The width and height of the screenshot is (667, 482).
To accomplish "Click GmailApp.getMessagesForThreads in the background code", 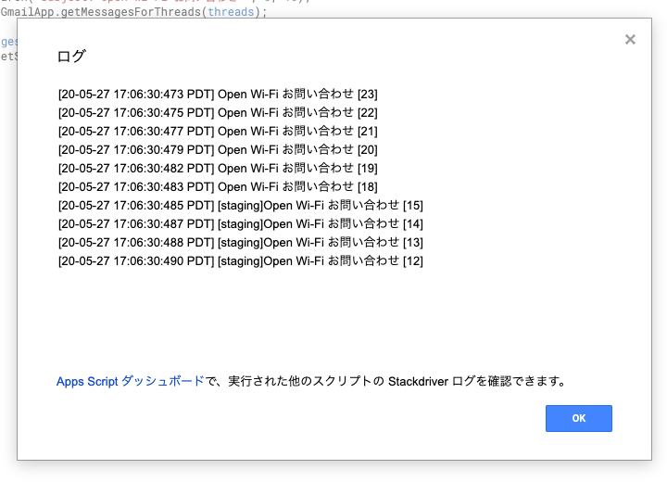I will click(100, 13).
